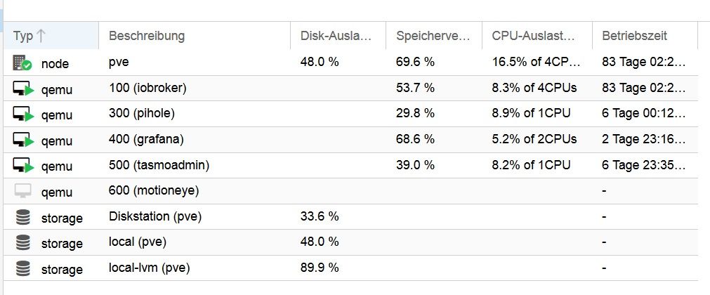Select the 600 (motioneye) entry
710x295 pixels.
tap(154, 191)
